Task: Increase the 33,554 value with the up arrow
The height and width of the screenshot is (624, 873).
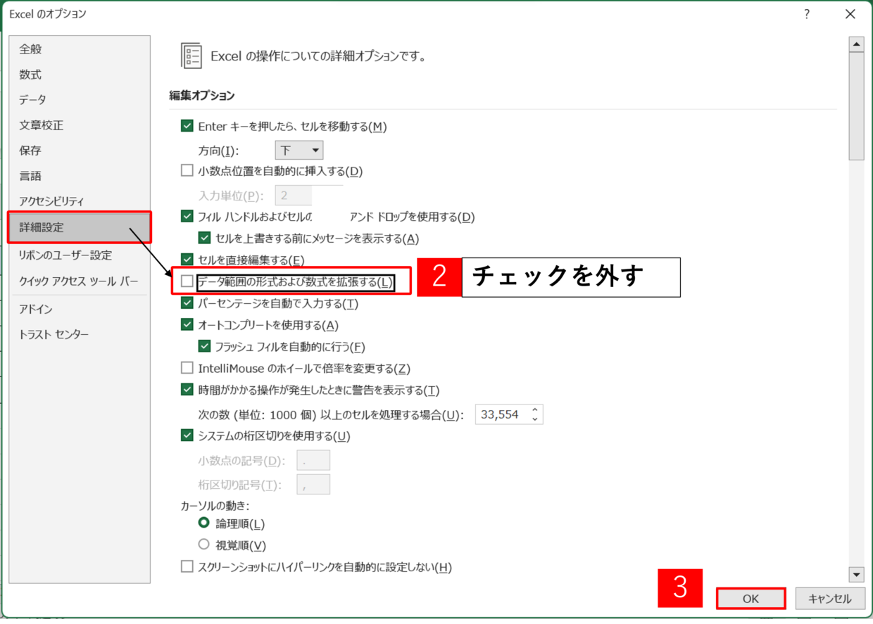Action: 535,410
